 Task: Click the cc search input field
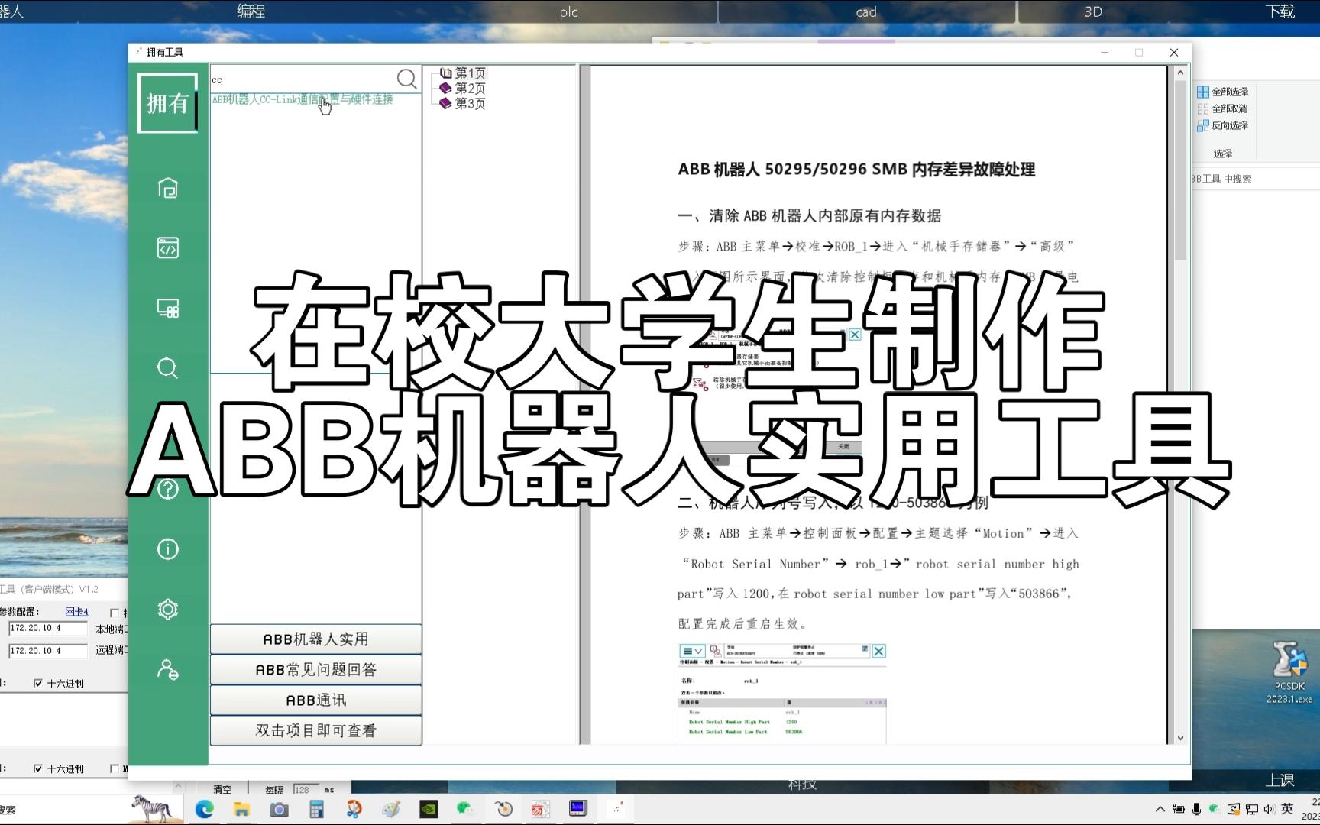(302, 79)
